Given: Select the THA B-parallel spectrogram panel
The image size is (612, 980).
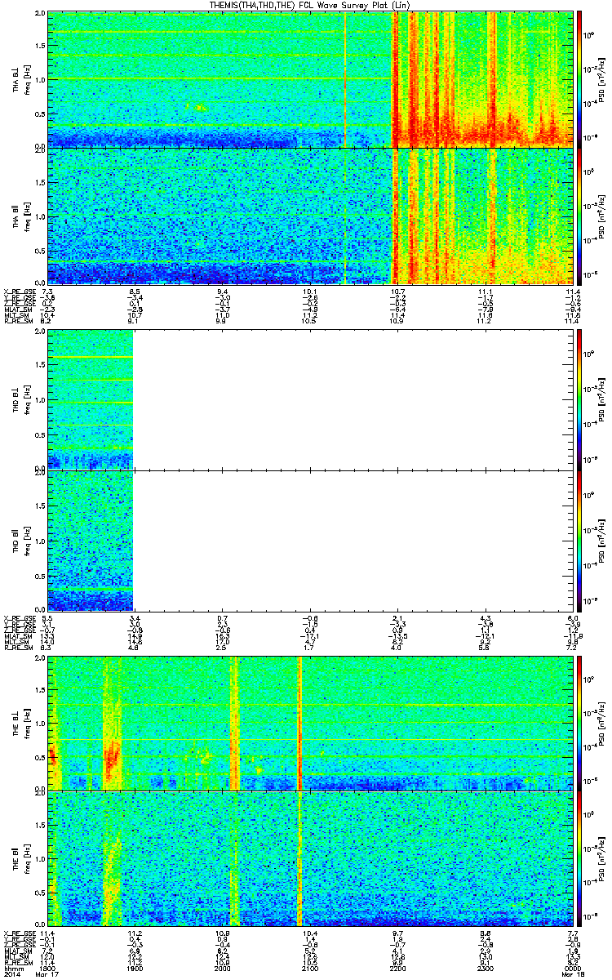Looking at the screenshot, I should [310, 215].
